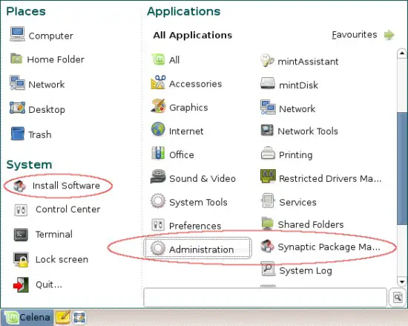Click the 'Install Software' text label
This screenshot has height=326, width=408.
[66, 186]
